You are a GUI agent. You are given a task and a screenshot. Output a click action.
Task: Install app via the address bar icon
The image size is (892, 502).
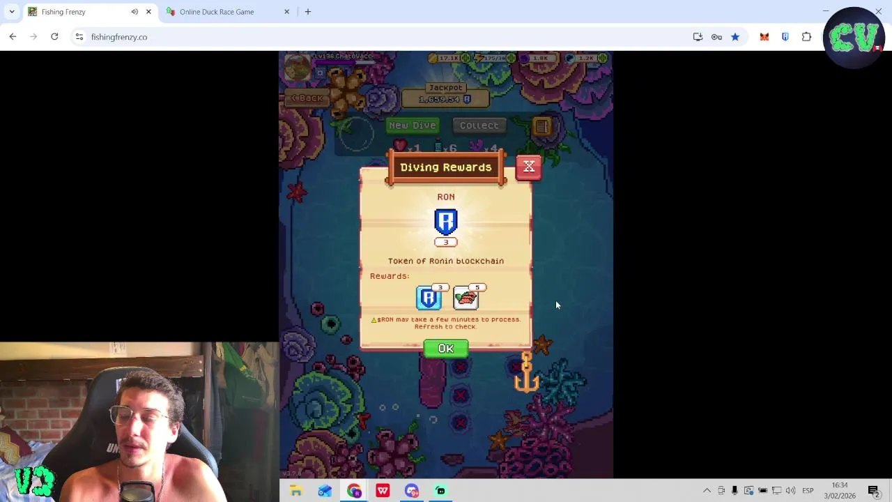[x=698, y=37]
